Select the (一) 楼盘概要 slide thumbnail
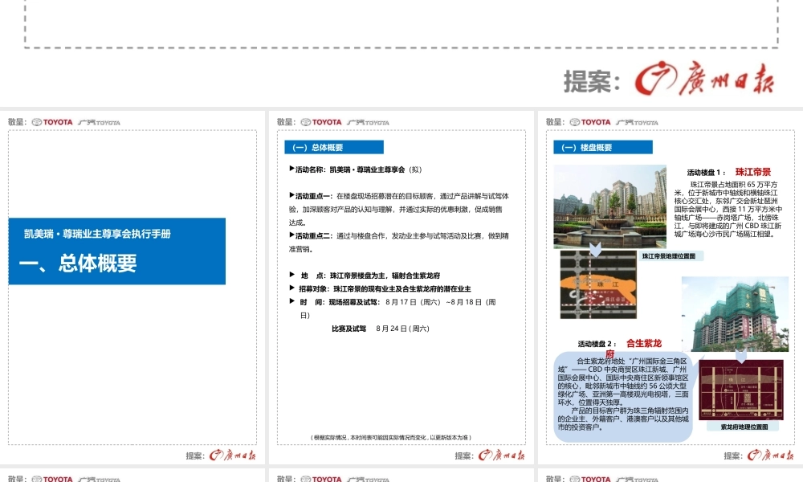The height and width of the screenshot is (482, 803). 671,288
